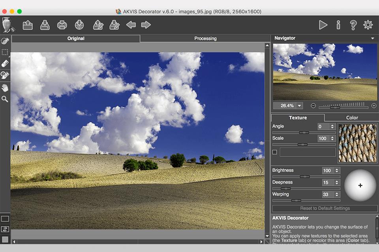
Task: Switch to the Processing tab
Action: 205,39
